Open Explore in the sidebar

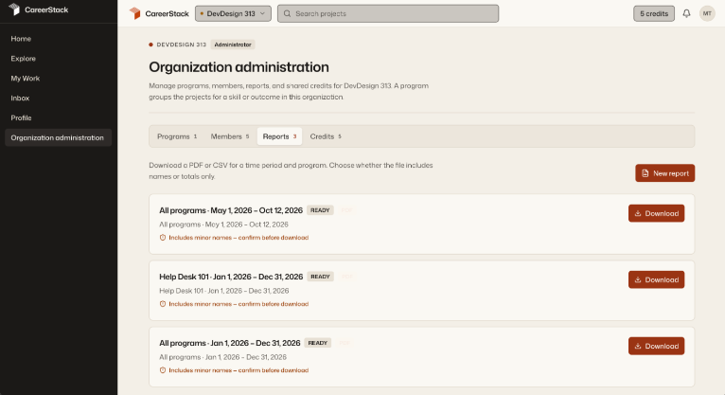coord(23,59)
